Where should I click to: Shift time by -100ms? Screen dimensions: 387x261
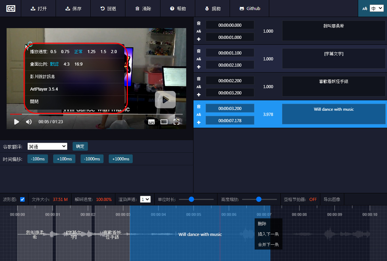click(x=38, y=159)
